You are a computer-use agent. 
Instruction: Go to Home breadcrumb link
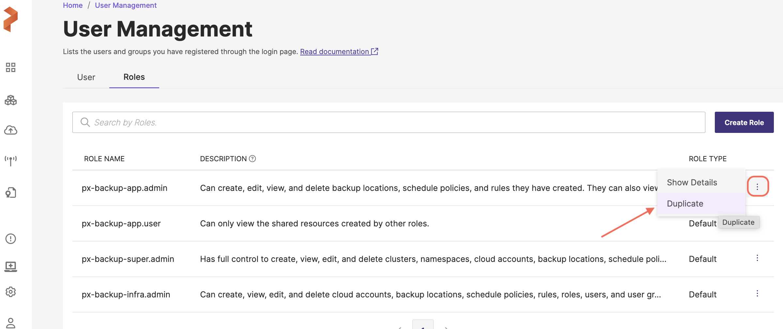[x=73, y=6]
